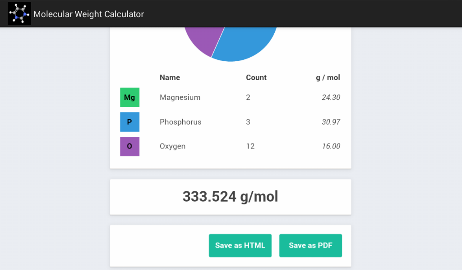Screen dimensions: 462x270
Task: Select the Oxygen row in the table
Action: click(x=172, y=146)
